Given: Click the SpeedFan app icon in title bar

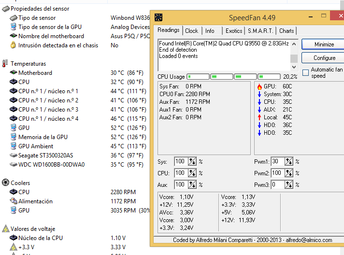Looking at the screenshot, I should tap(158, 17).
